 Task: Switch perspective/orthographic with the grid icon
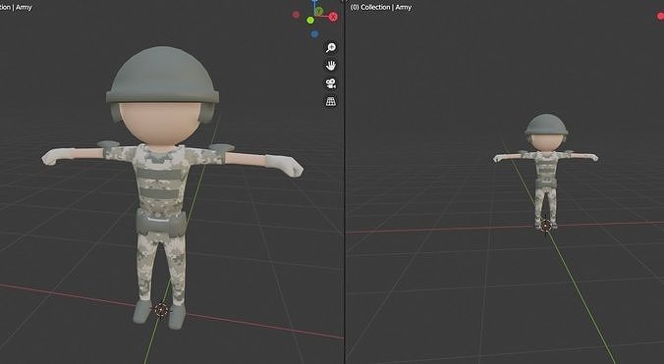coord(331,102)
